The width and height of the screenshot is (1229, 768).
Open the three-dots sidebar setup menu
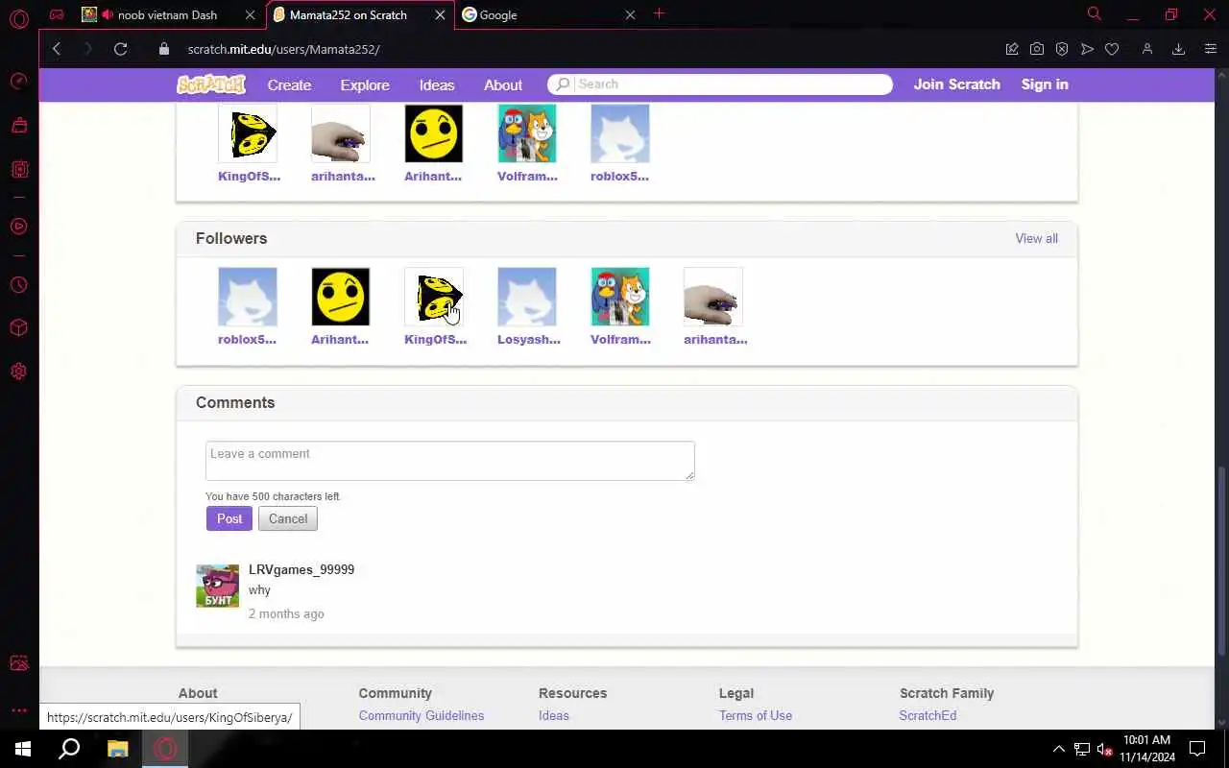tap(18, 710)
